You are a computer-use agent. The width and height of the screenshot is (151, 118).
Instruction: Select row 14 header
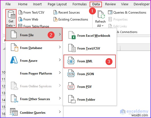pyautogui.click(x=3, y=100)
